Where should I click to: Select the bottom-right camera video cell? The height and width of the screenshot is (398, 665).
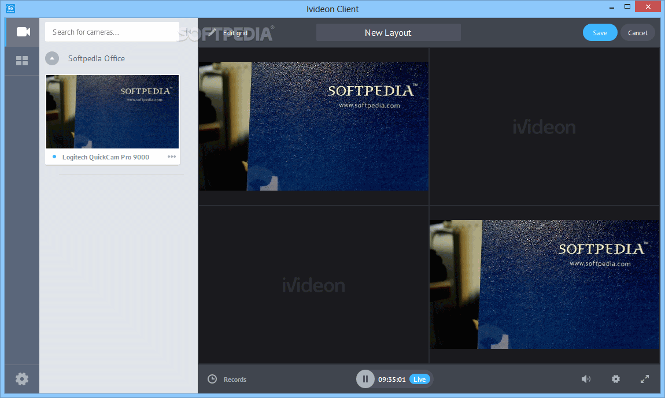[545, 285]
